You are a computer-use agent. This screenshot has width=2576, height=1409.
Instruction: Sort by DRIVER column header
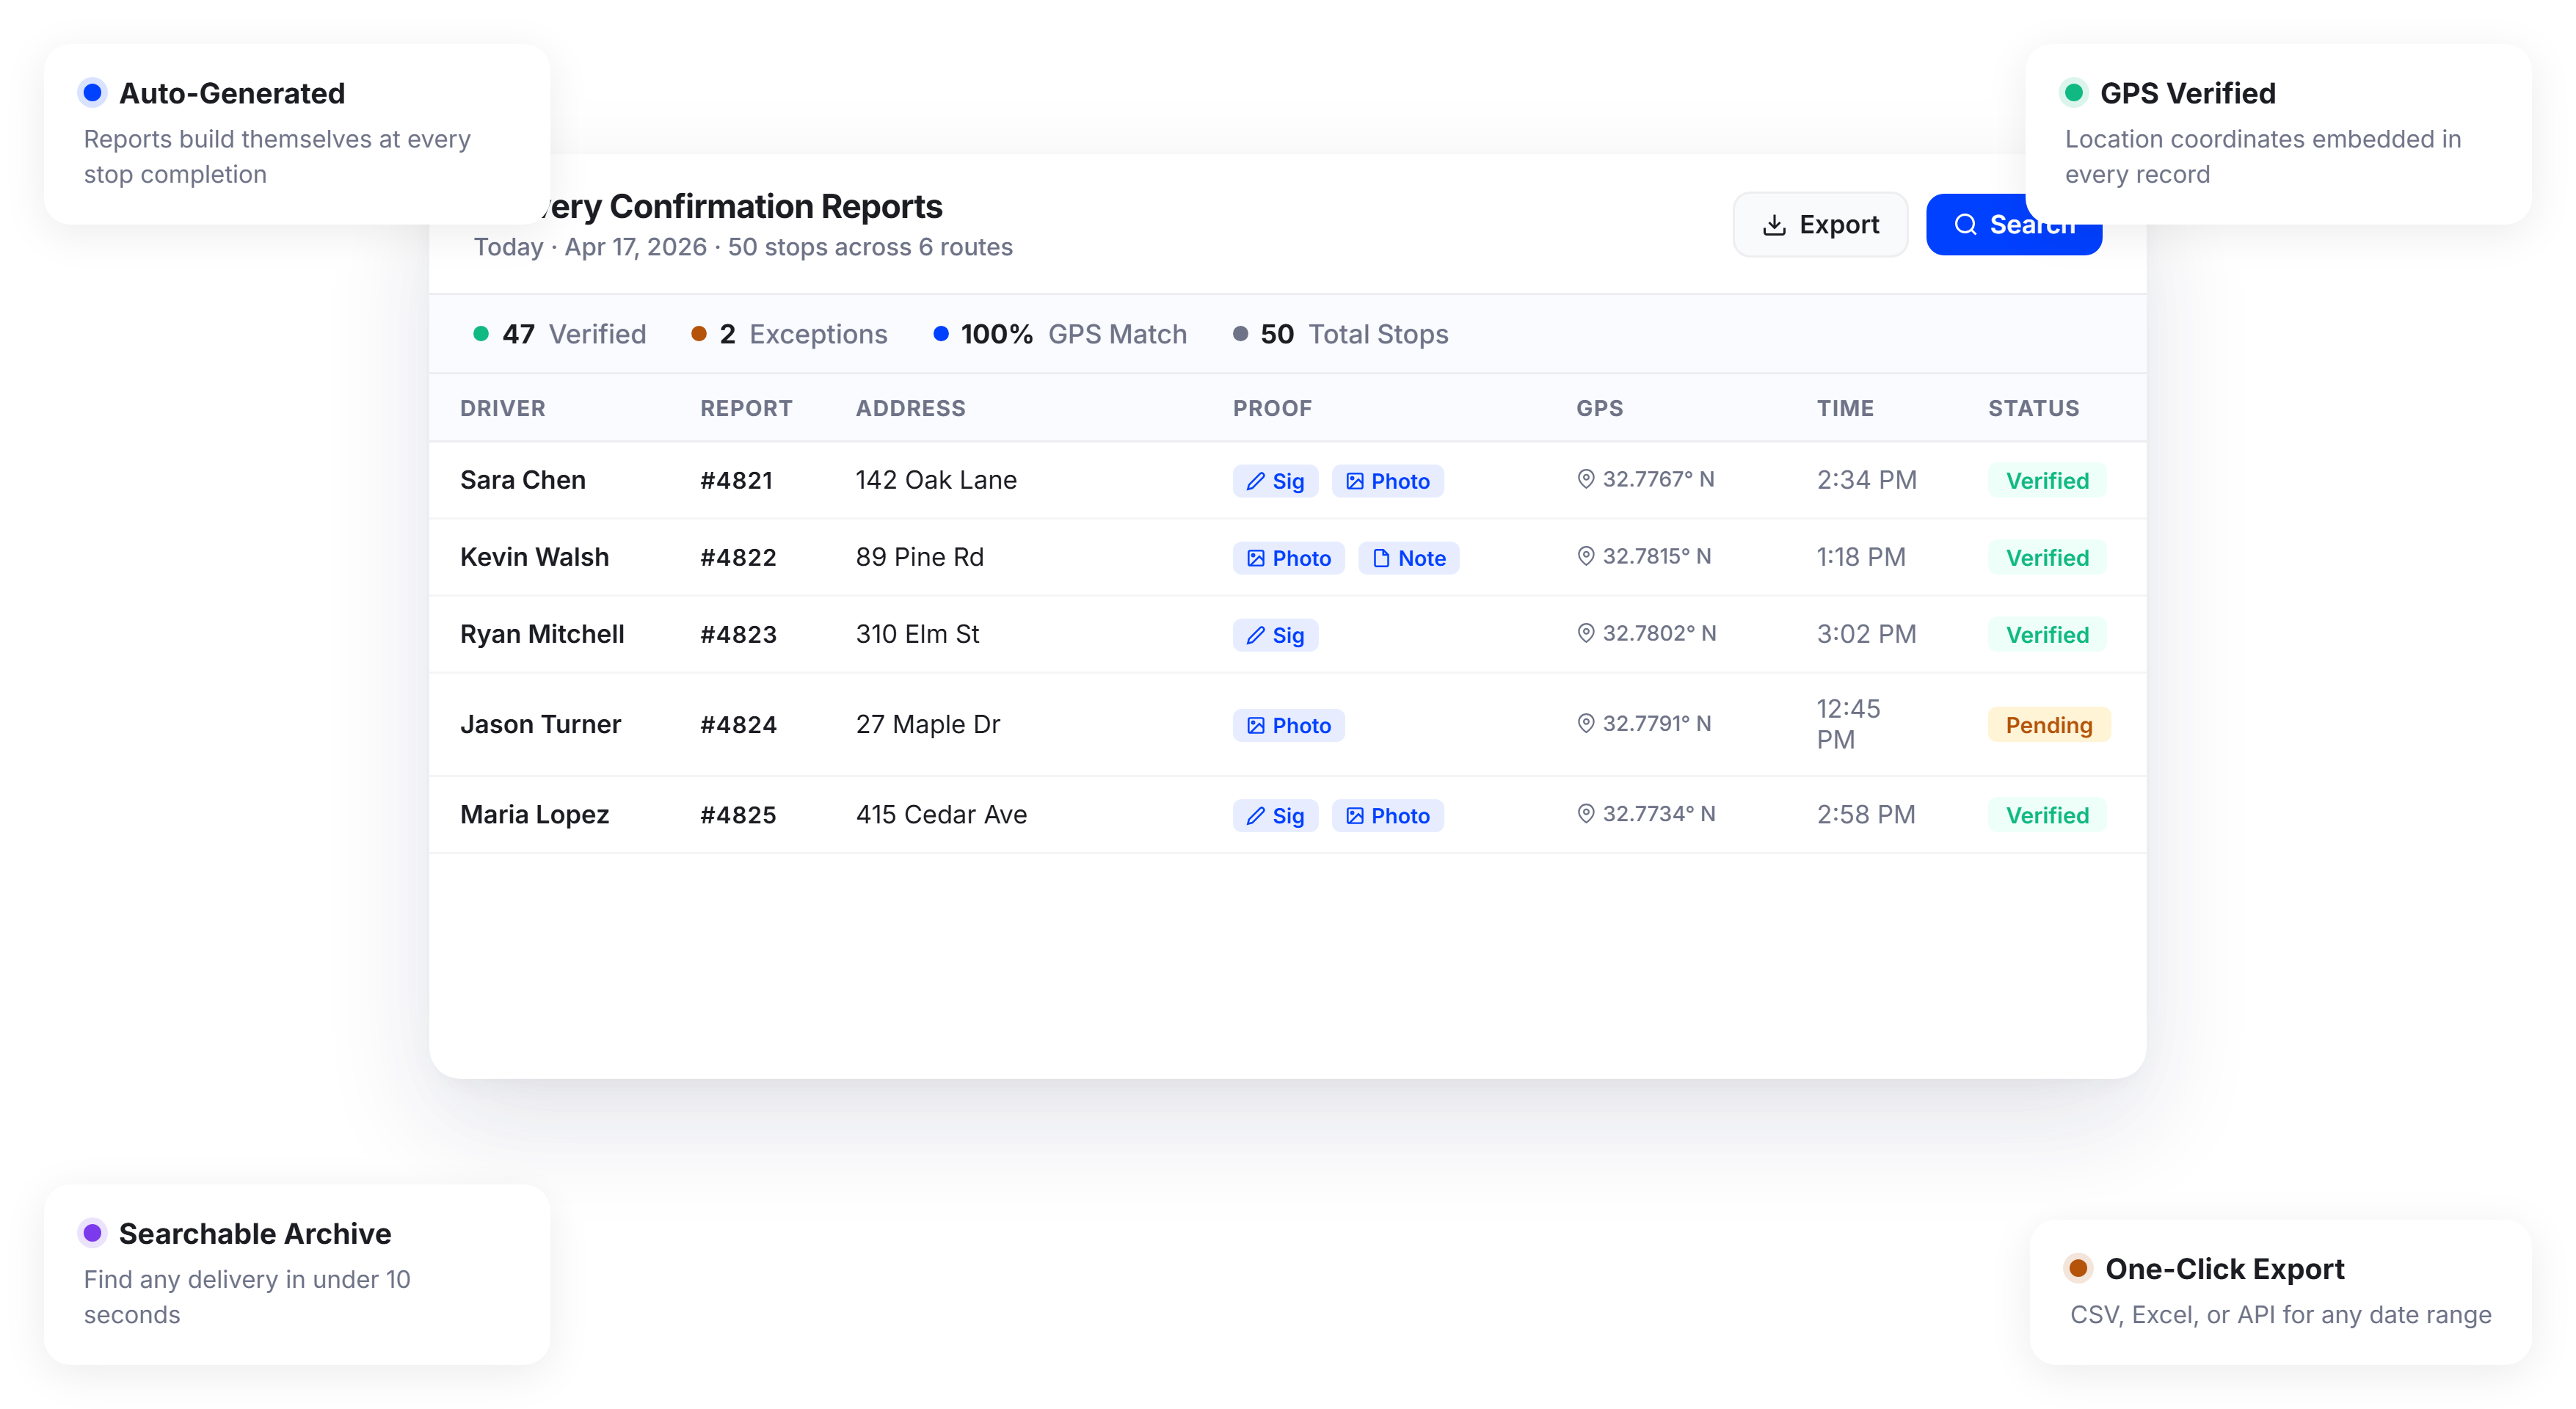pos(503,408)
